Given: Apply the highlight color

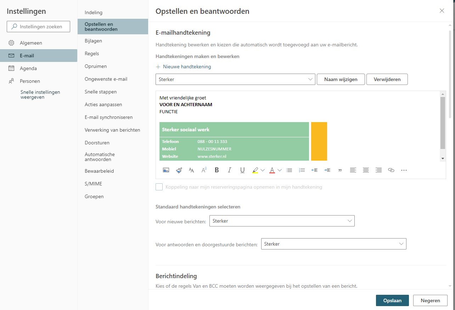Looking at the screenshot, I should point(255,170).
